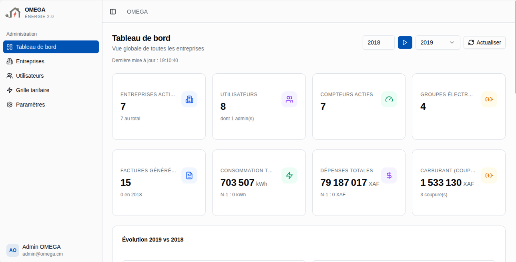This screenshot has width=516, height=262.
Task: Open the 2019 year dropdown
Action: click(x=438, y=42)
